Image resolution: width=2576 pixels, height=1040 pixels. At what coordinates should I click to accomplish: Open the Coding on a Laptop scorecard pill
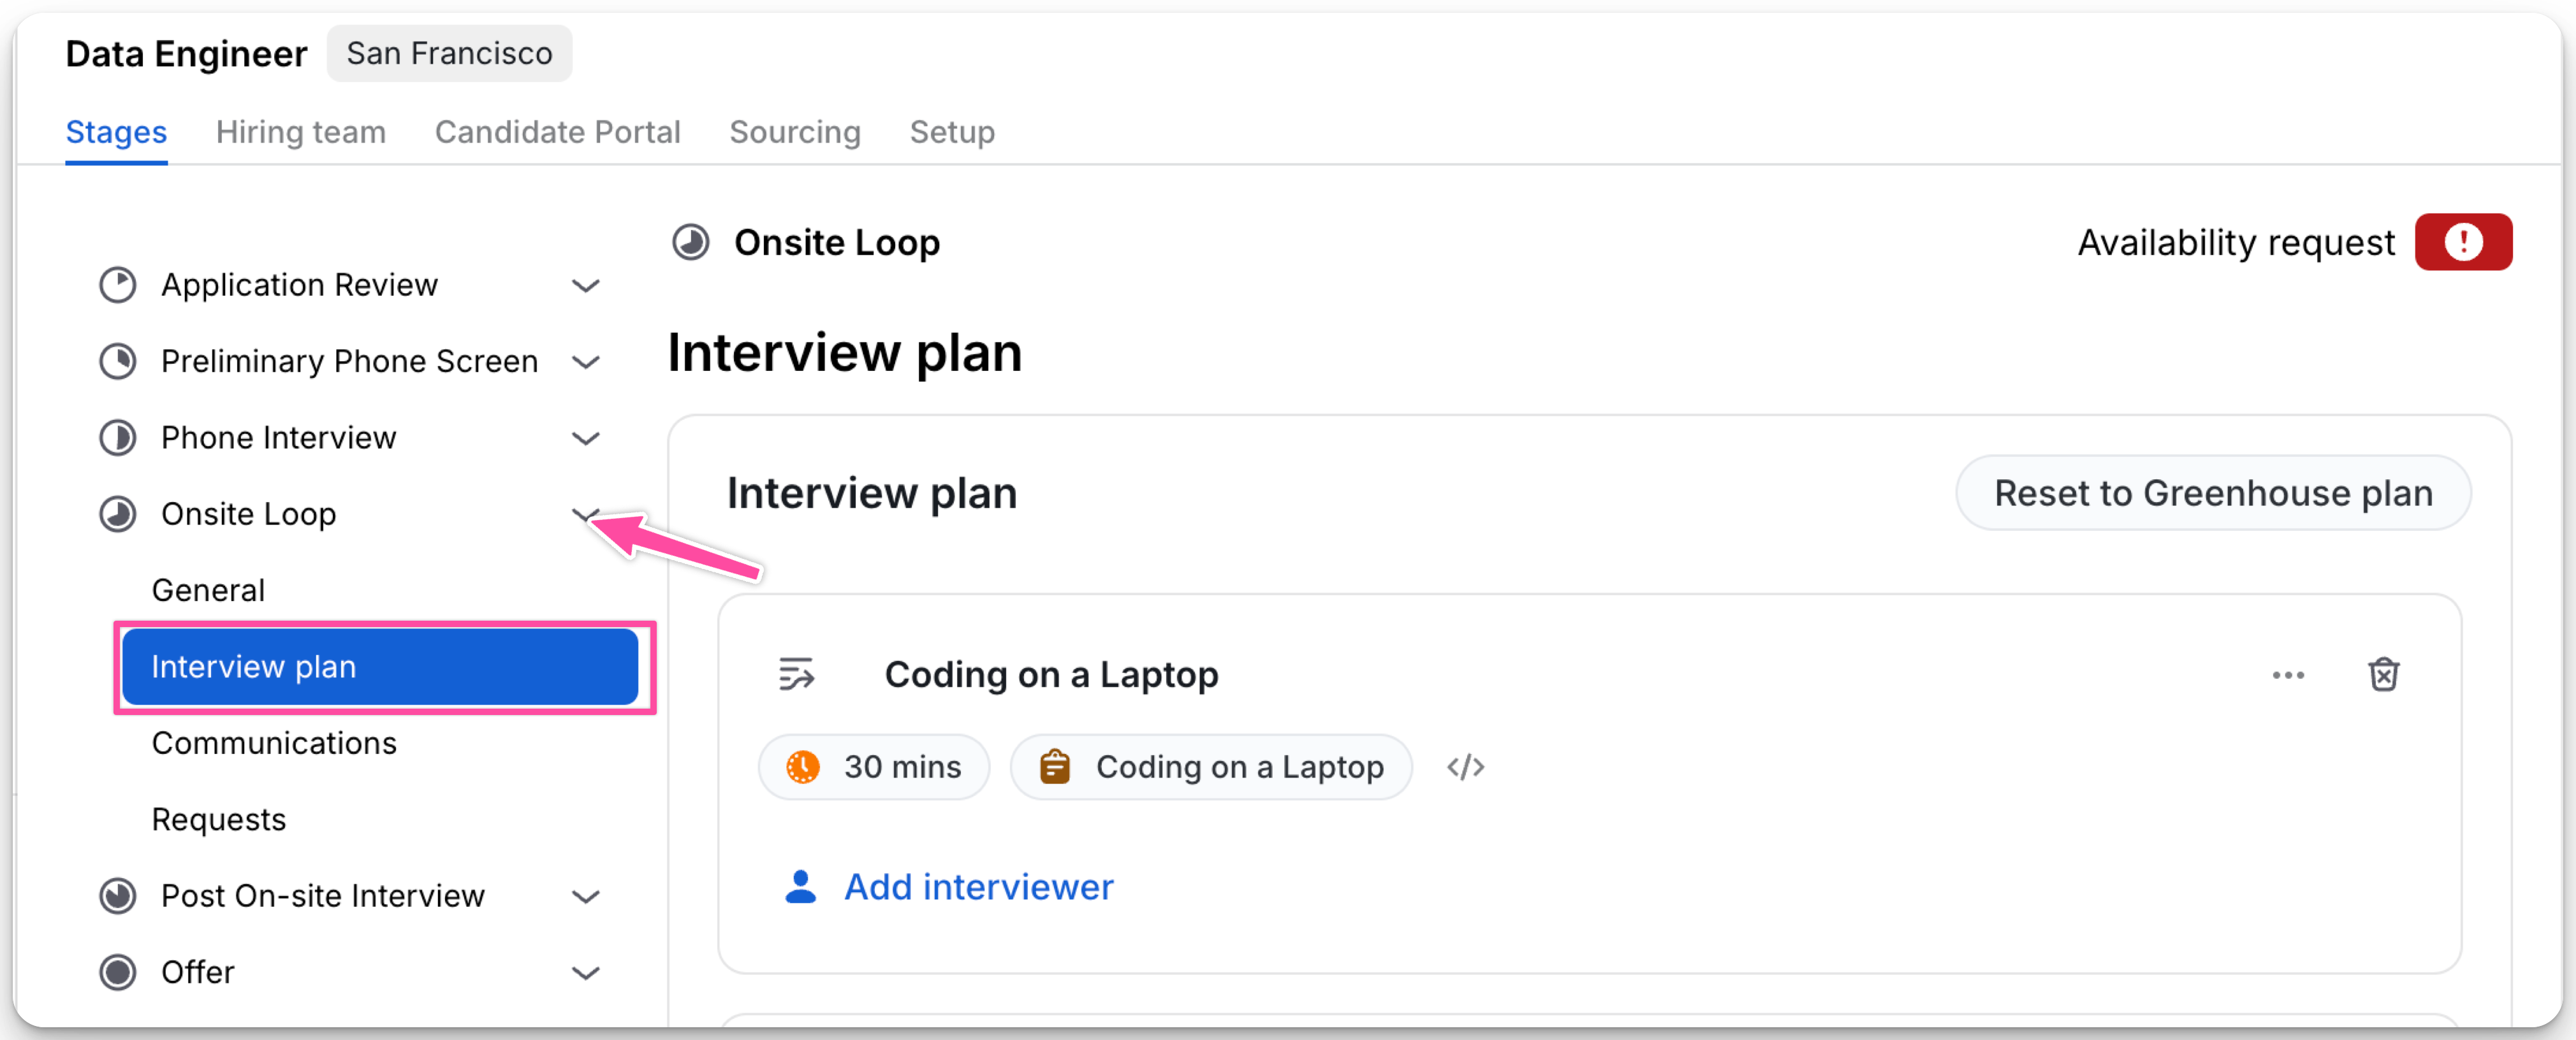1211,767
